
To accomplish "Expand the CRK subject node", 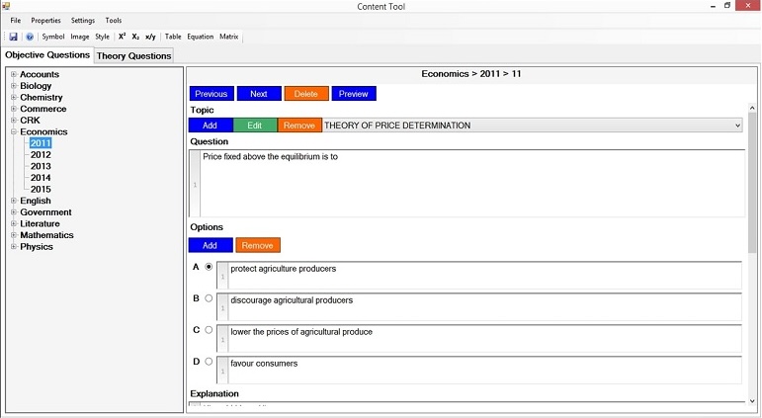I will click(x=14, y=120).
